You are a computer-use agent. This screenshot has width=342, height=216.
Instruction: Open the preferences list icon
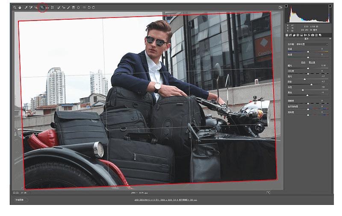click(x=84, y=7)
